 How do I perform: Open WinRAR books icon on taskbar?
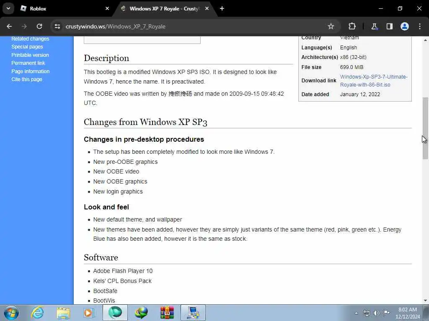pyautogui.click(x=167, y=313)
